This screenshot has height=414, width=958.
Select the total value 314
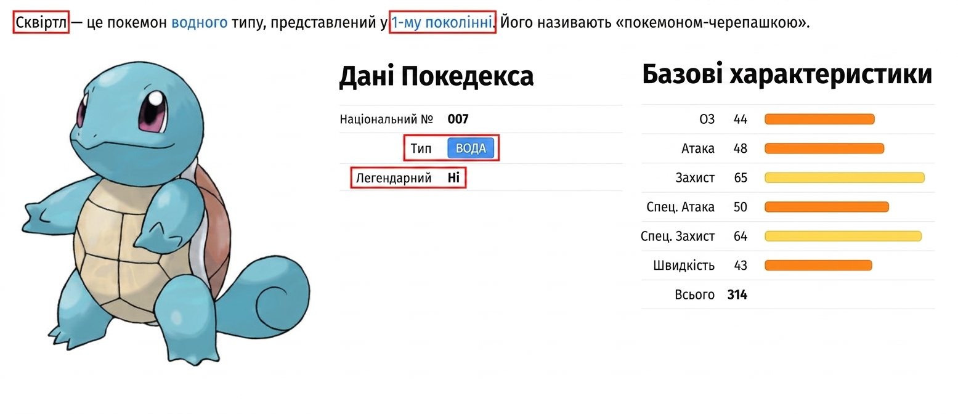coord(737,295)
